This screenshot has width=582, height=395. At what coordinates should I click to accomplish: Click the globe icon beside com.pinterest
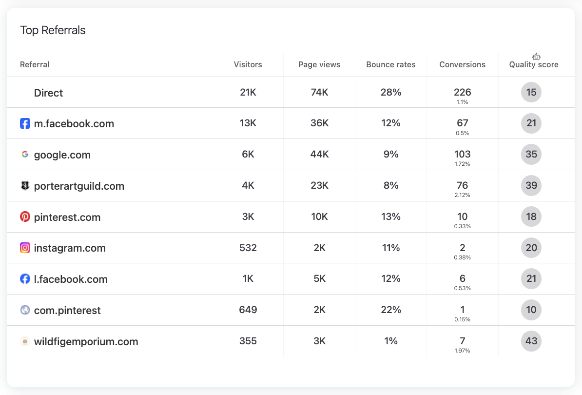pyautogui.click(x=25, y=310)
